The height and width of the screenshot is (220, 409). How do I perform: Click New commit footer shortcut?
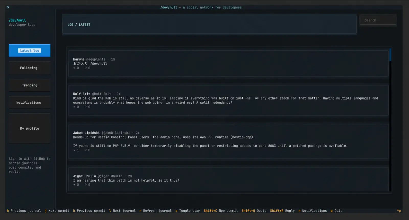[221, 211]
